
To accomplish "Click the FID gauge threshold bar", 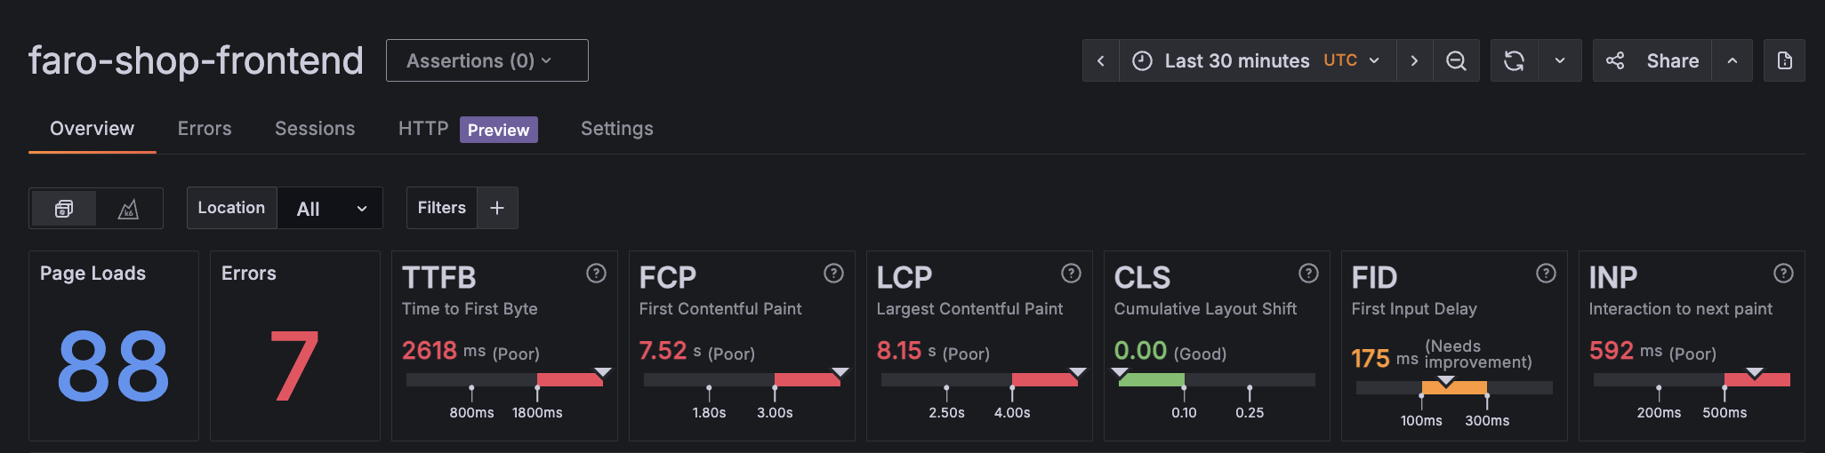I will [x=1454, y=387].
